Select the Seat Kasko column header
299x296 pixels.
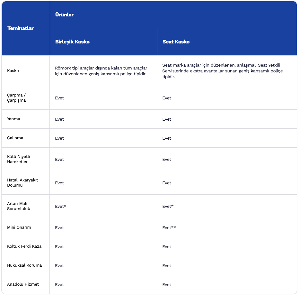176,42
